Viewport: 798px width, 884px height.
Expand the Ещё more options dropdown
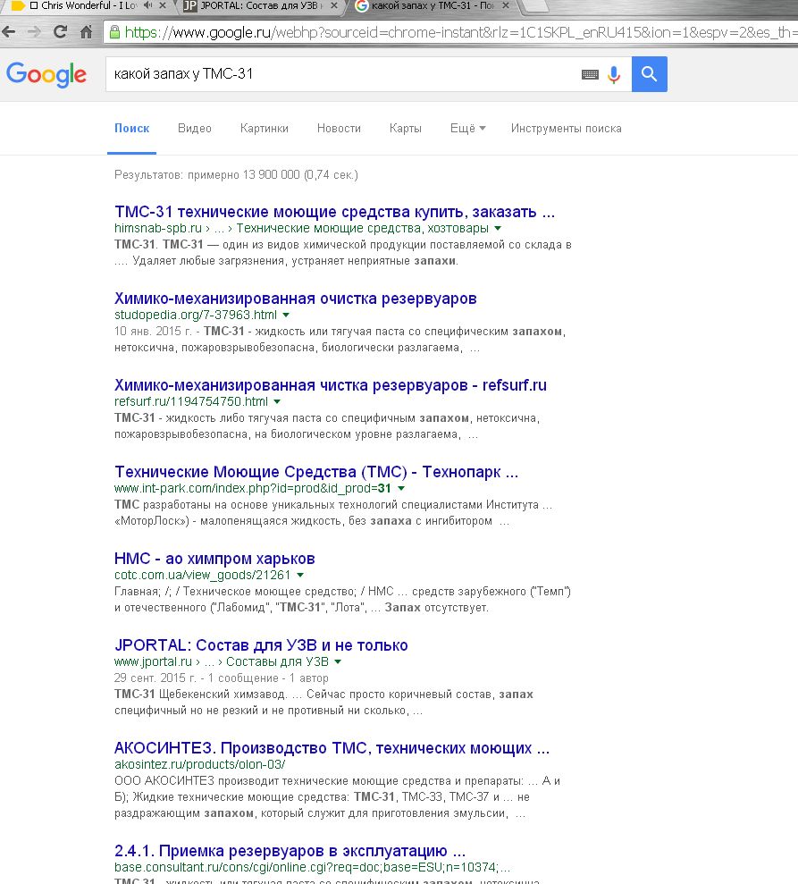click(467, 129)
